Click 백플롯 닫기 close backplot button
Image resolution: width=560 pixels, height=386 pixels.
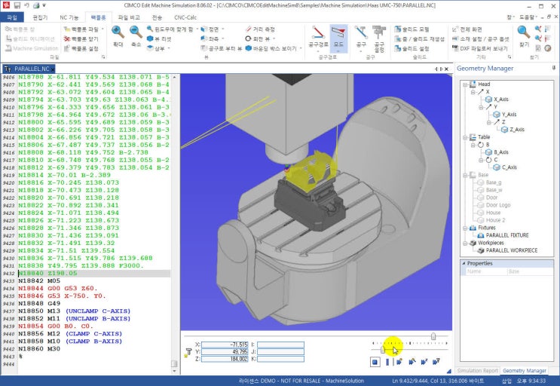click(81, 38)
